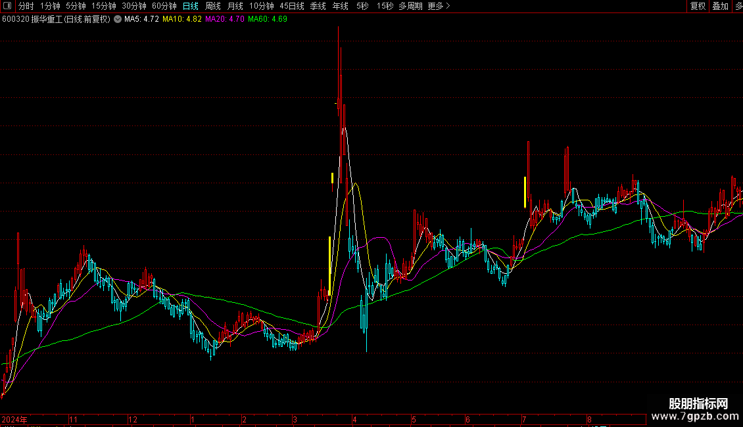Click the month 11 marker on time axis

click(73, 419)
